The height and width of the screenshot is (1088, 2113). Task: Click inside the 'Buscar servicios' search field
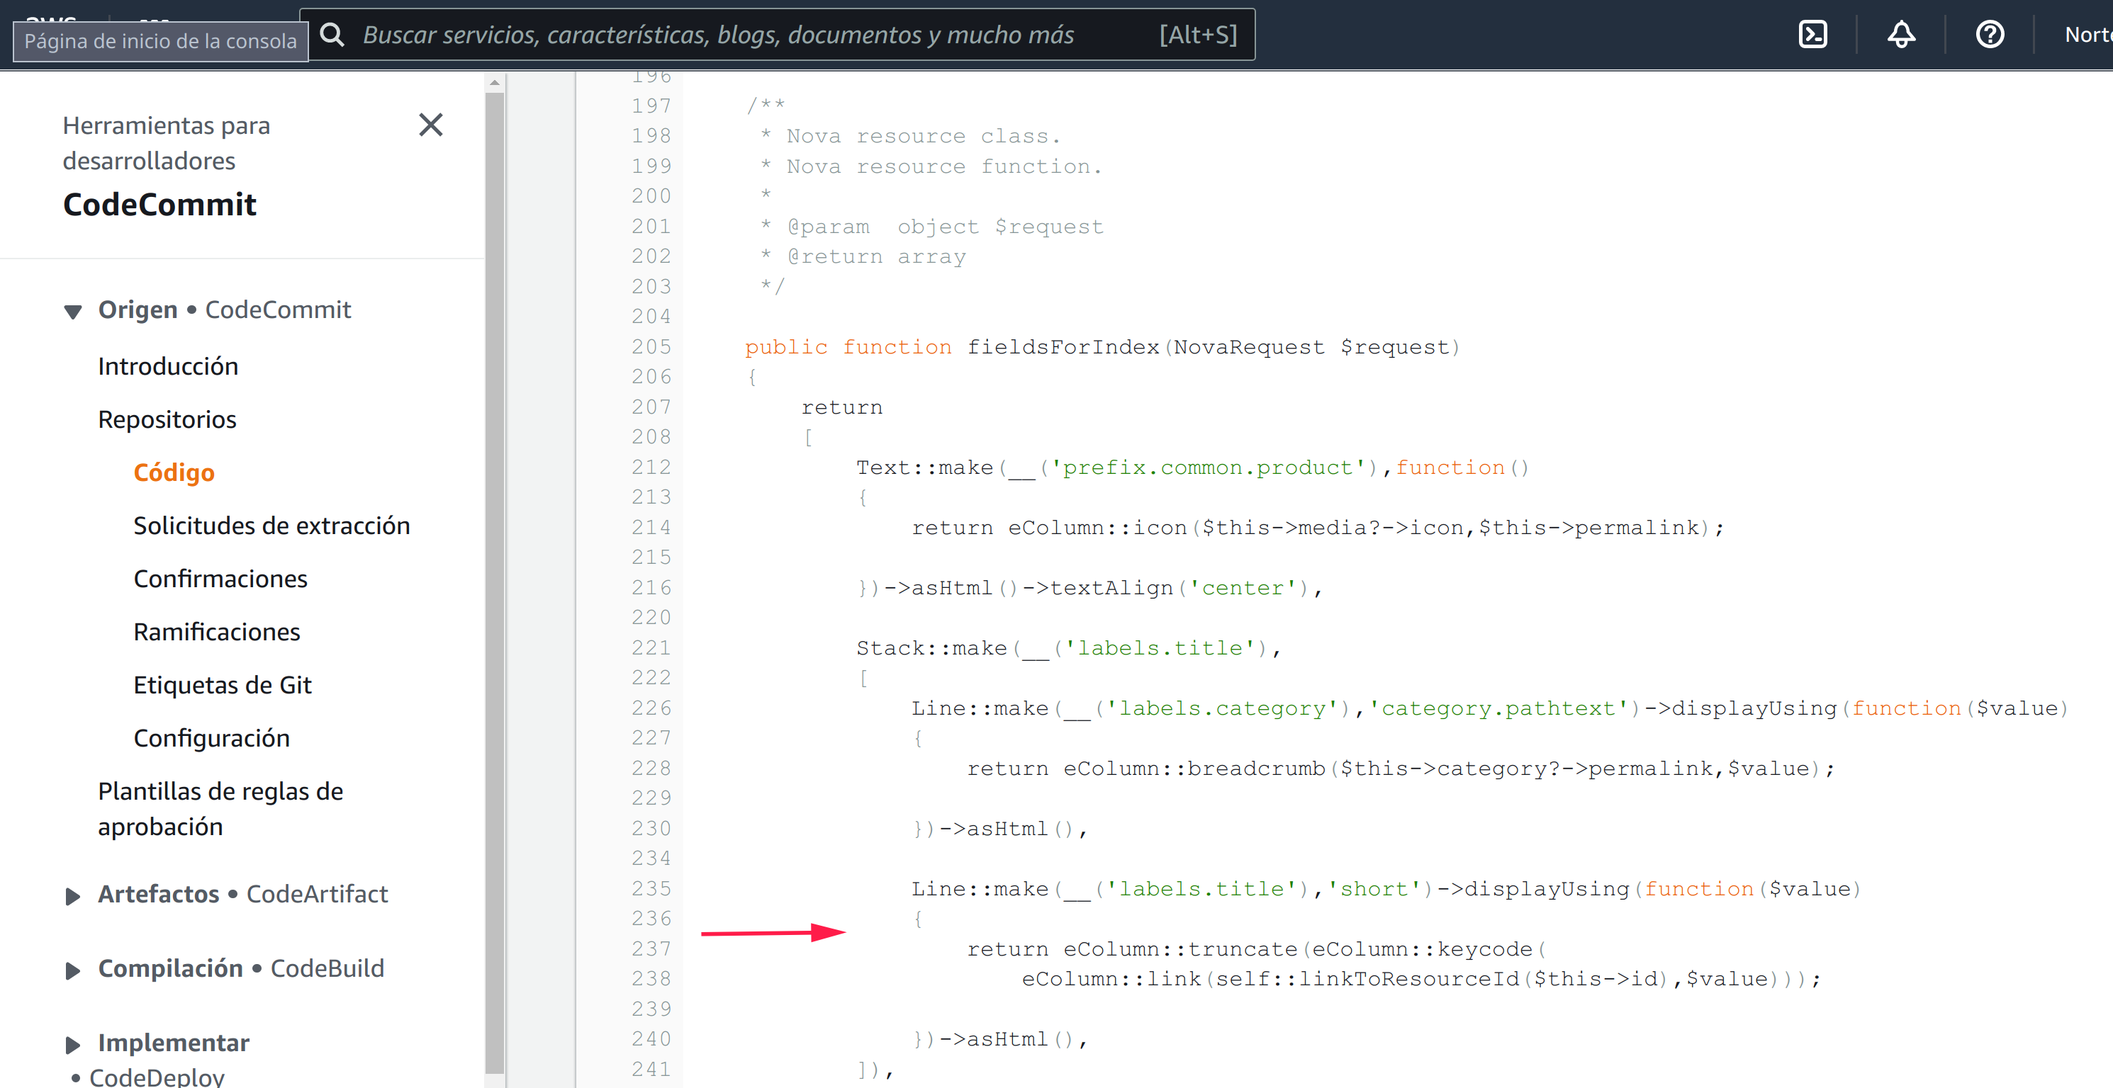tap(738, 33)
